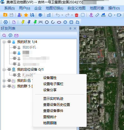Click the redo arrow icon
The width and height of the screenshot is (124, 130).
[x=67, y=15]
